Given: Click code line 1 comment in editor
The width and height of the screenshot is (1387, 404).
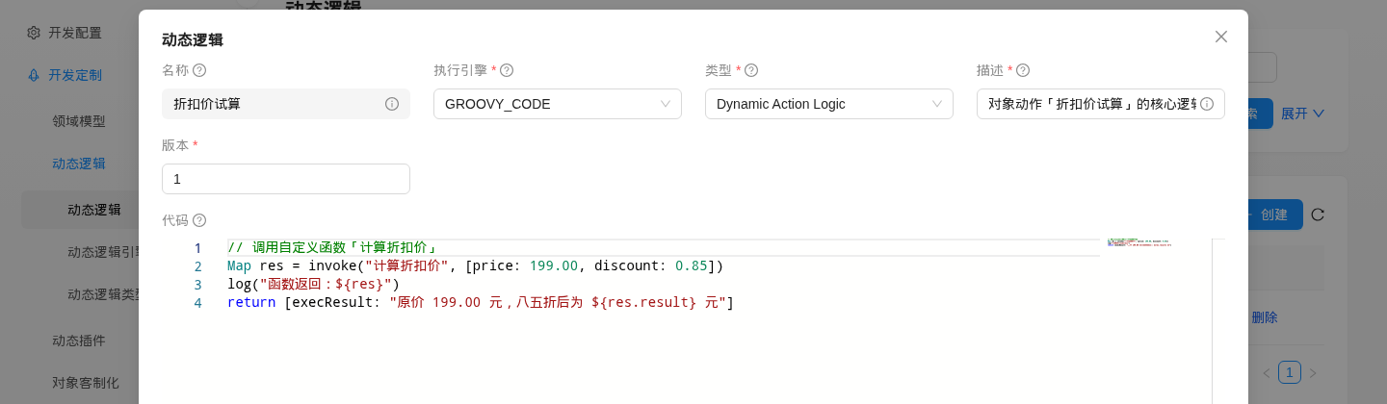Looking at the screenshot, I should click(x=332, y=248).
